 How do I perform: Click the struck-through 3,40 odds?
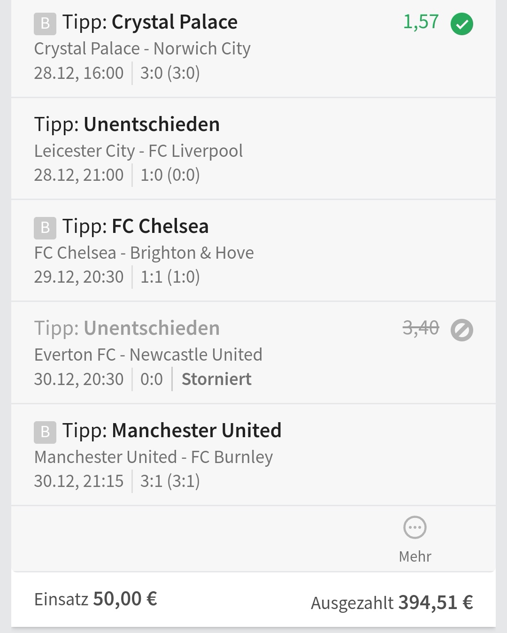[x=421, y=328]
